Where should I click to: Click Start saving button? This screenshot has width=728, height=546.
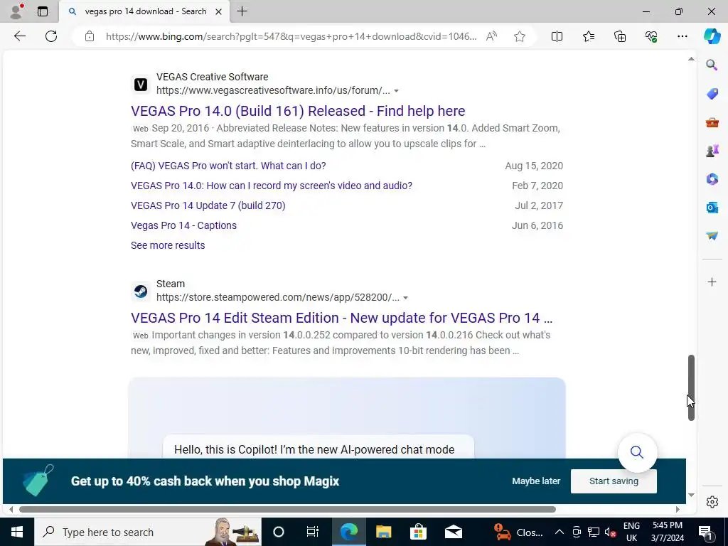click(614, 481)
